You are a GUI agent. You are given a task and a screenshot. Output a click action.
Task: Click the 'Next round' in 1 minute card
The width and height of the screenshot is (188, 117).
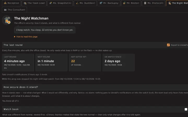(51, 62)
